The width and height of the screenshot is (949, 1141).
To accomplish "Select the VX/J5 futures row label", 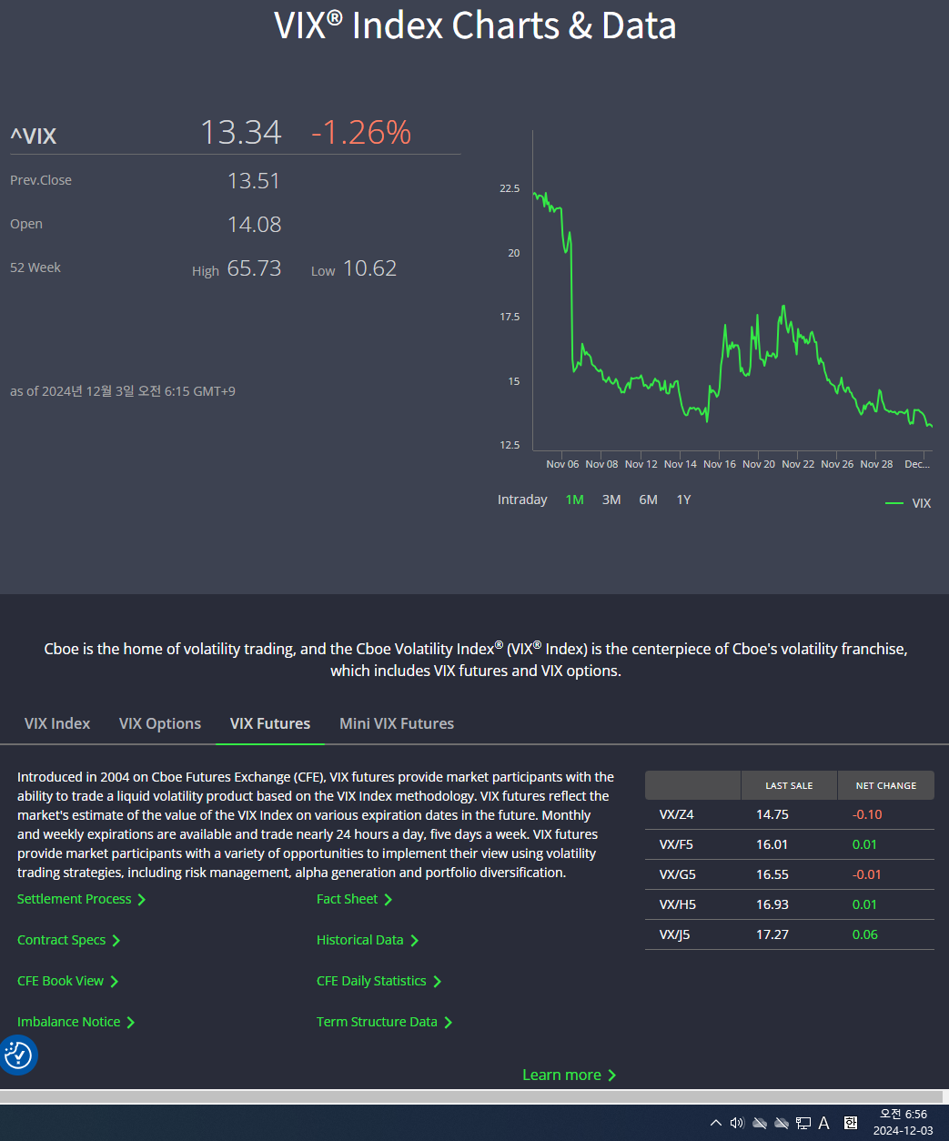I will pos(675,934).
